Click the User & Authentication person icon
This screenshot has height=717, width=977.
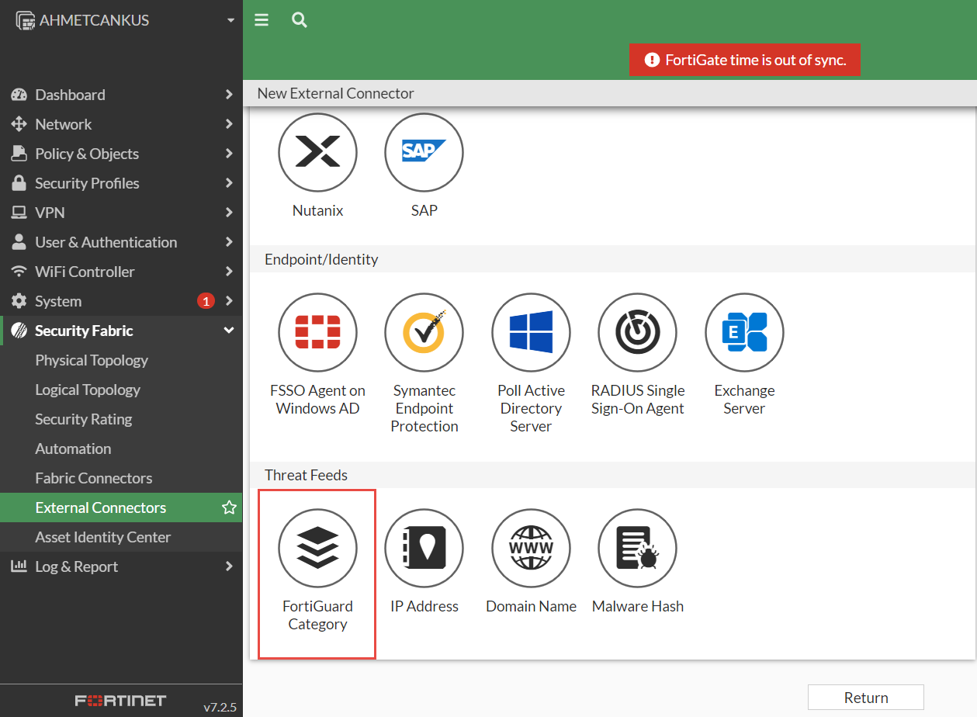point(19,242)
